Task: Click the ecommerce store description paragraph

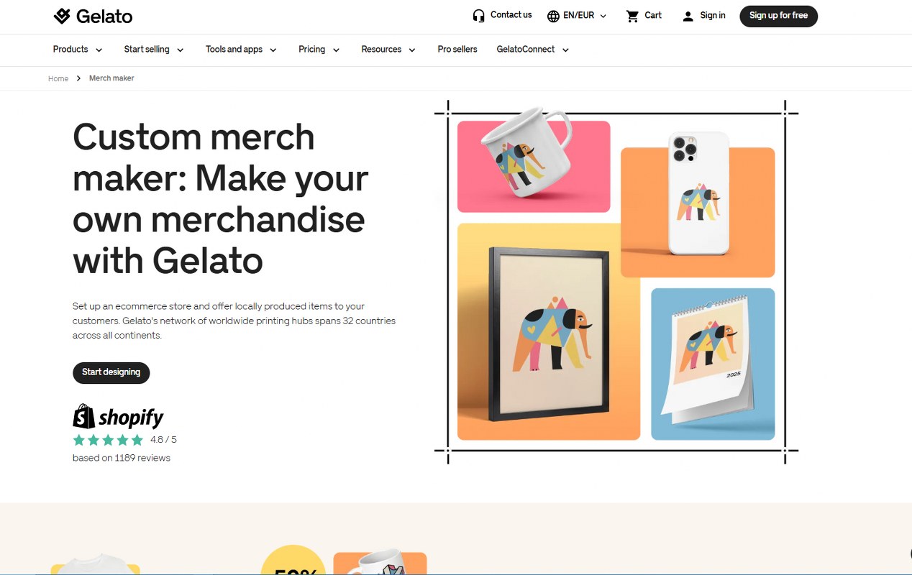Action: click(x=234, y=321)
